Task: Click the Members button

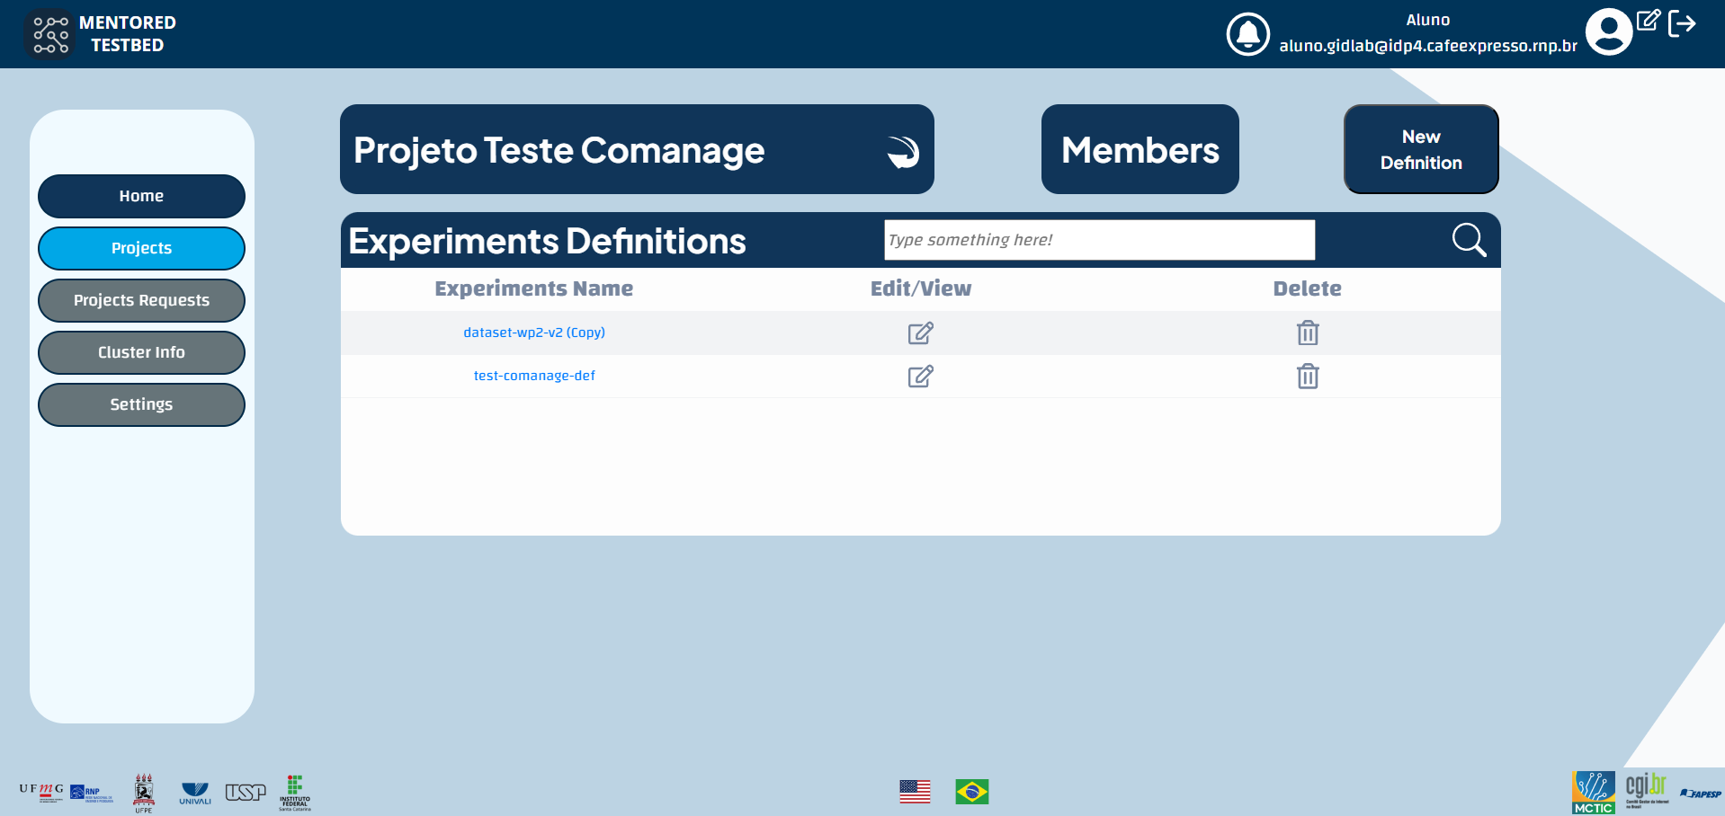Action: point(1140,150)
